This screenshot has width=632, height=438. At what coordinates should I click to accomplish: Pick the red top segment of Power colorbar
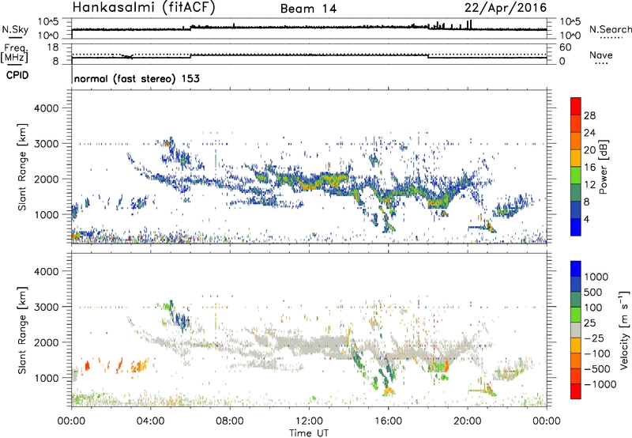(576, 106)
